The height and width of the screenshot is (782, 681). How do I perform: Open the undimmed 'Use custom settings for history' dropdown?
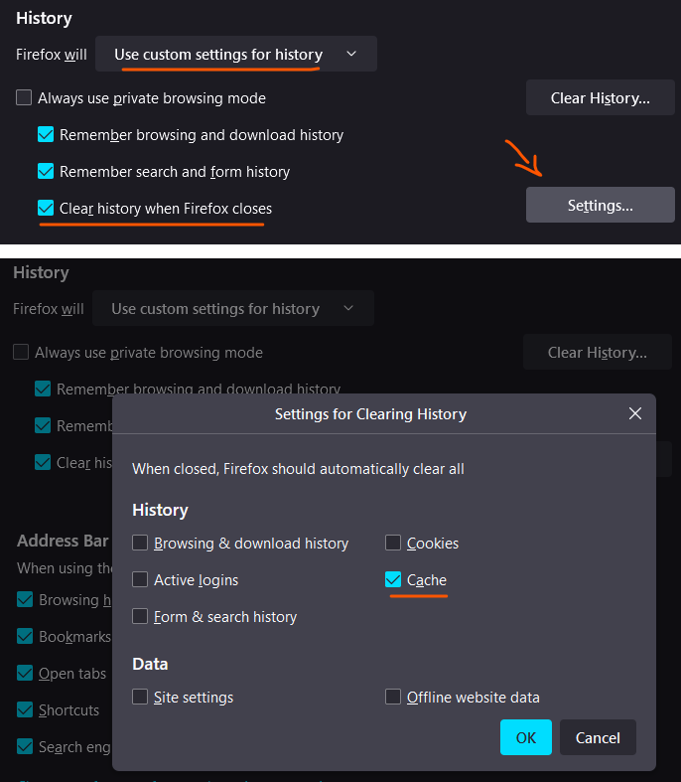(235, 54)
